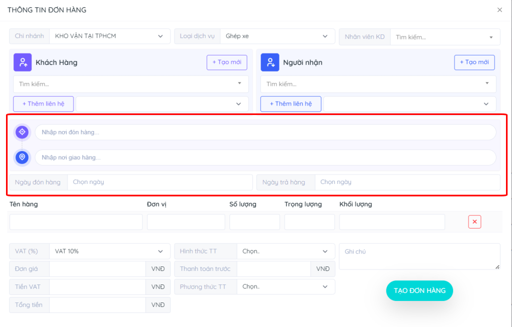Image resolution: width=512 pixels, height=327 pixels.
Task: Expand the Phương thức TT dropdown
Action: 285,286
